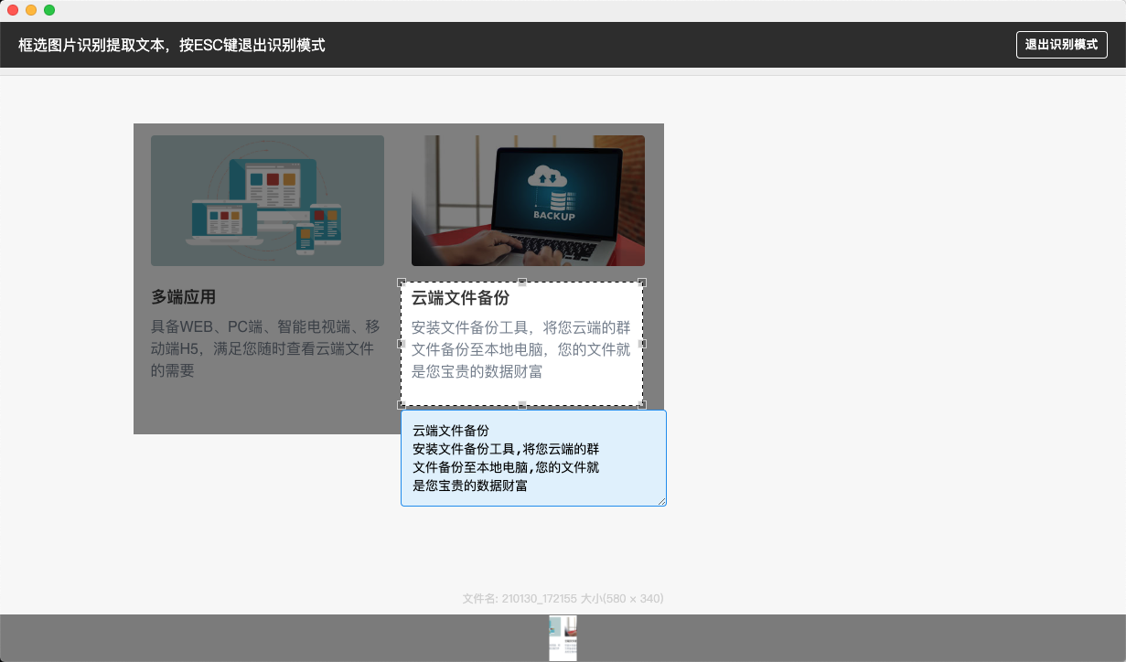This screenshot has height=662, width=1126.
Task: Click the text box resize grip corner
Action: [x=661, y=501]
